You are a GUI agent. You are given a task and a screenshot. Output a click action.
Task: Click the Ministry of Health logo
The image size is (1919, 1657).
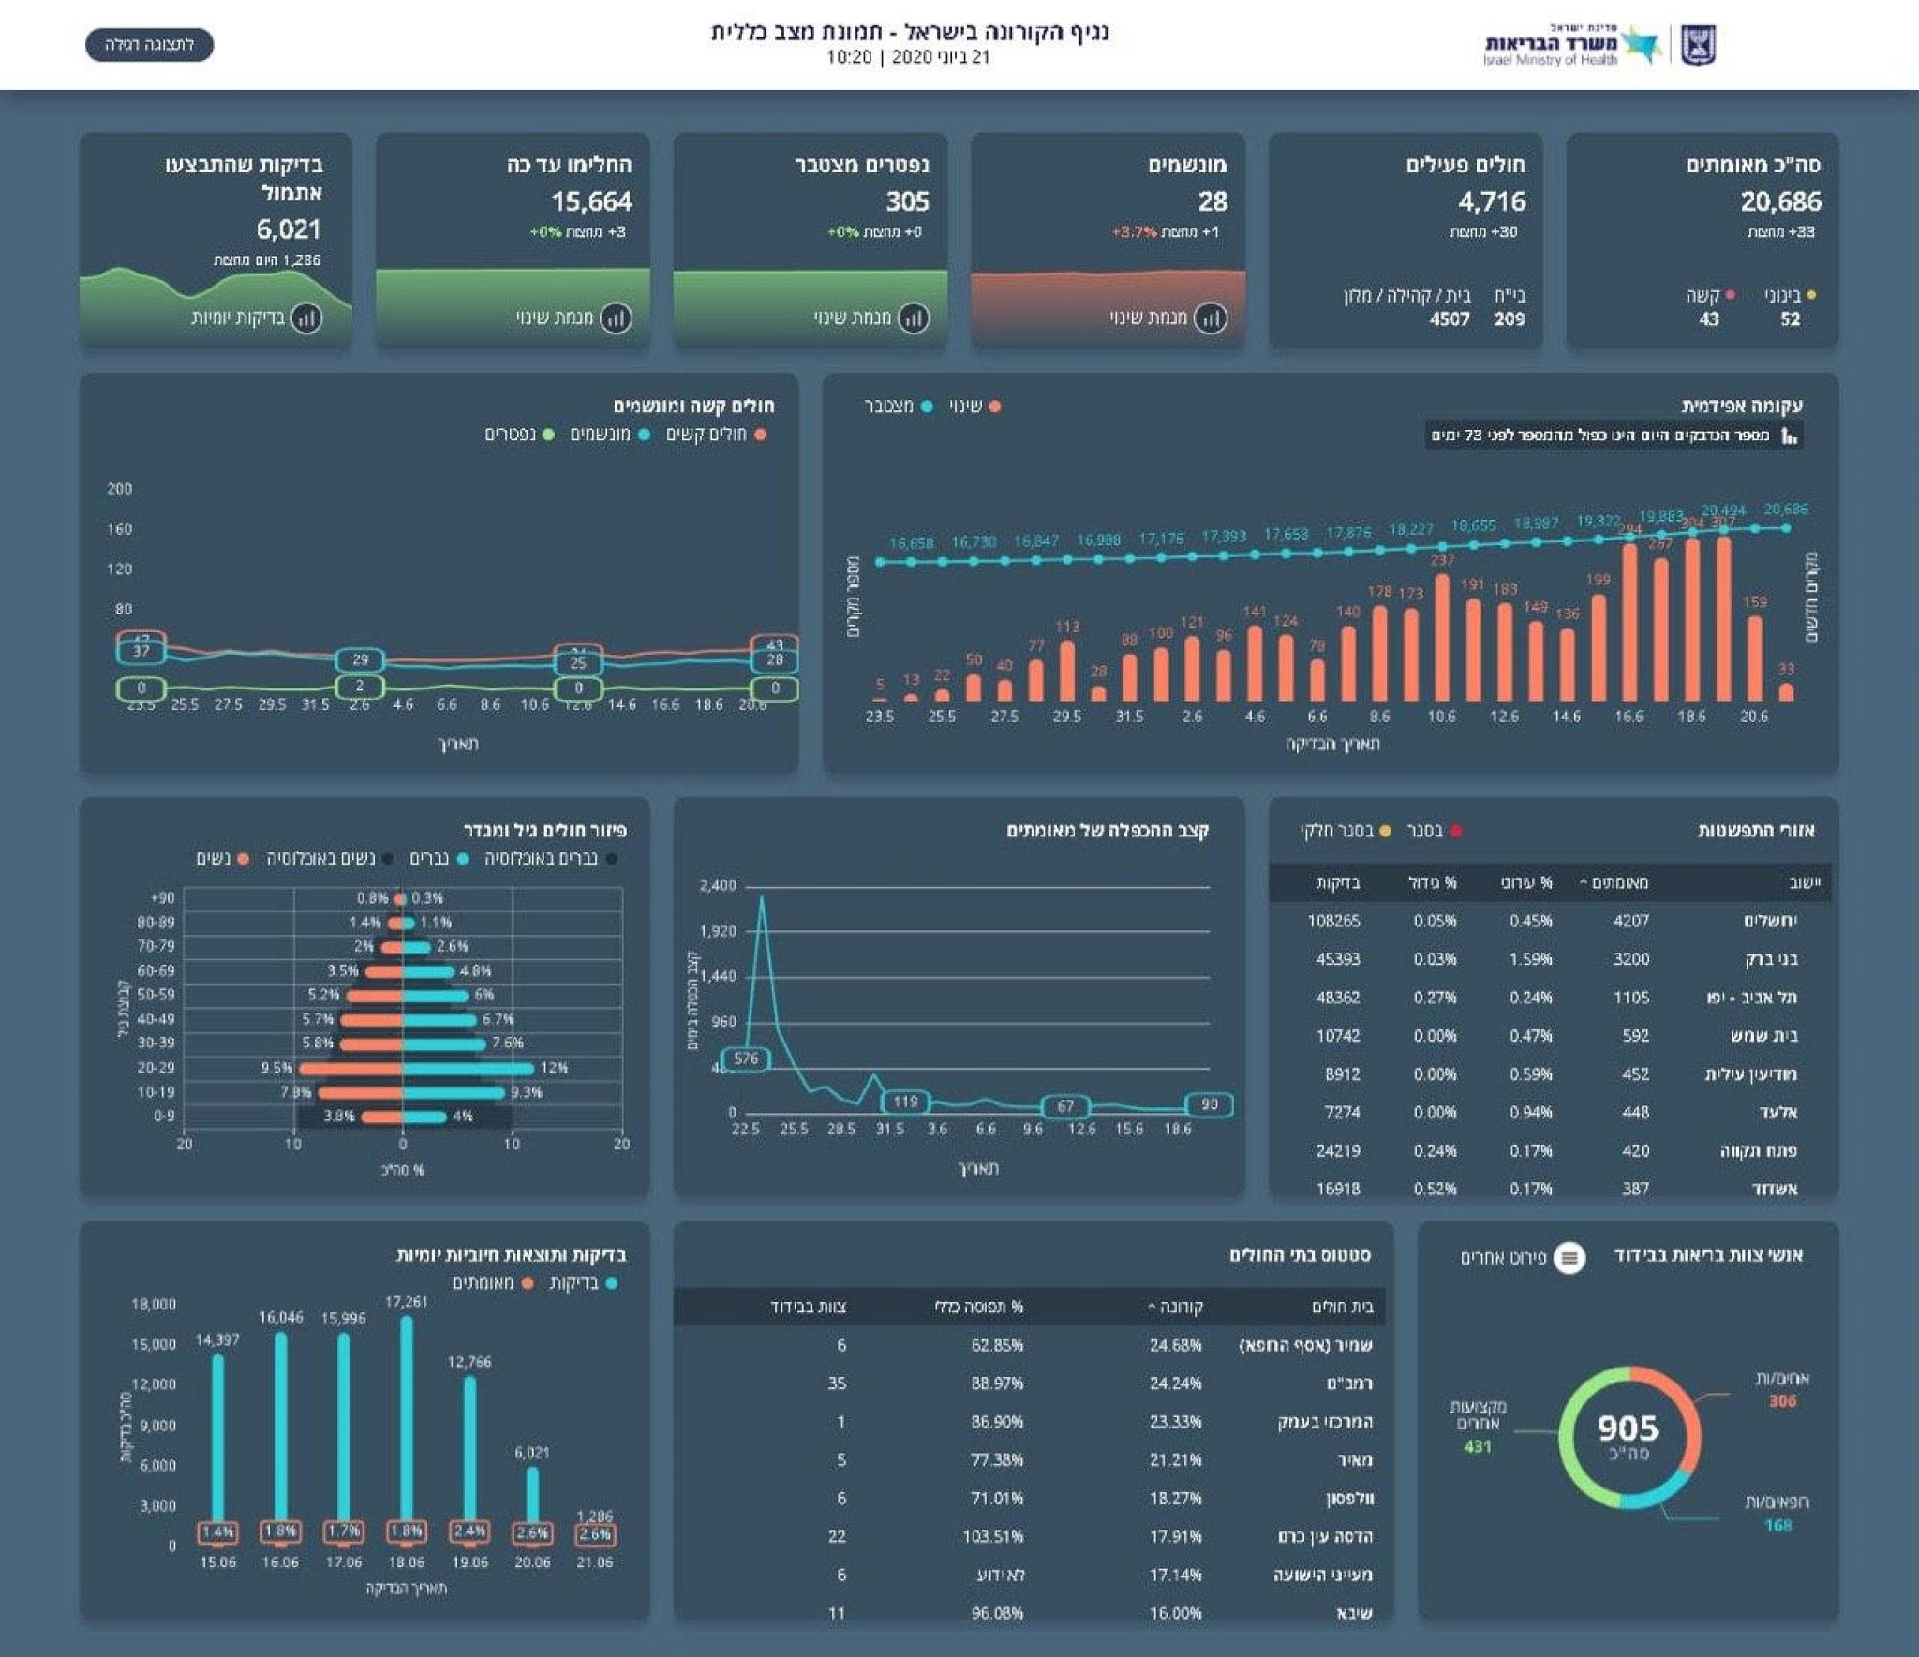(x=1572, y=45)
